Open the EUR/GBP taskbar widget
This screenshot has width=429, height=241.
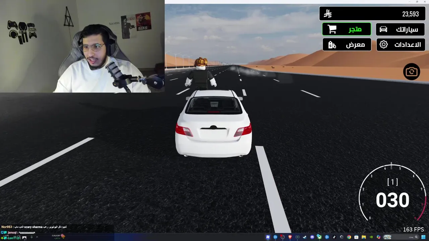[58, 236]
